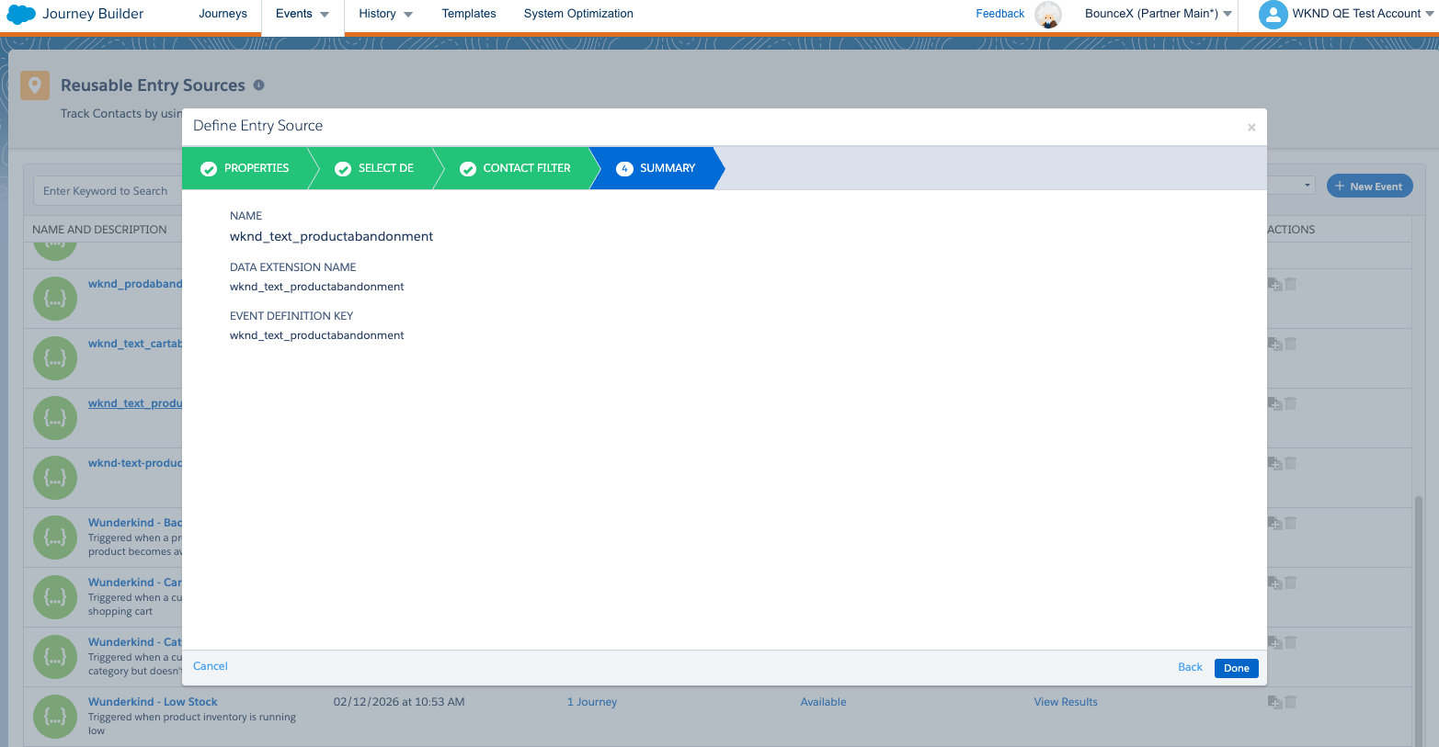
Task: Copy the Wunderkind - Low Stock event
Action: click(x=1274, y=702)
